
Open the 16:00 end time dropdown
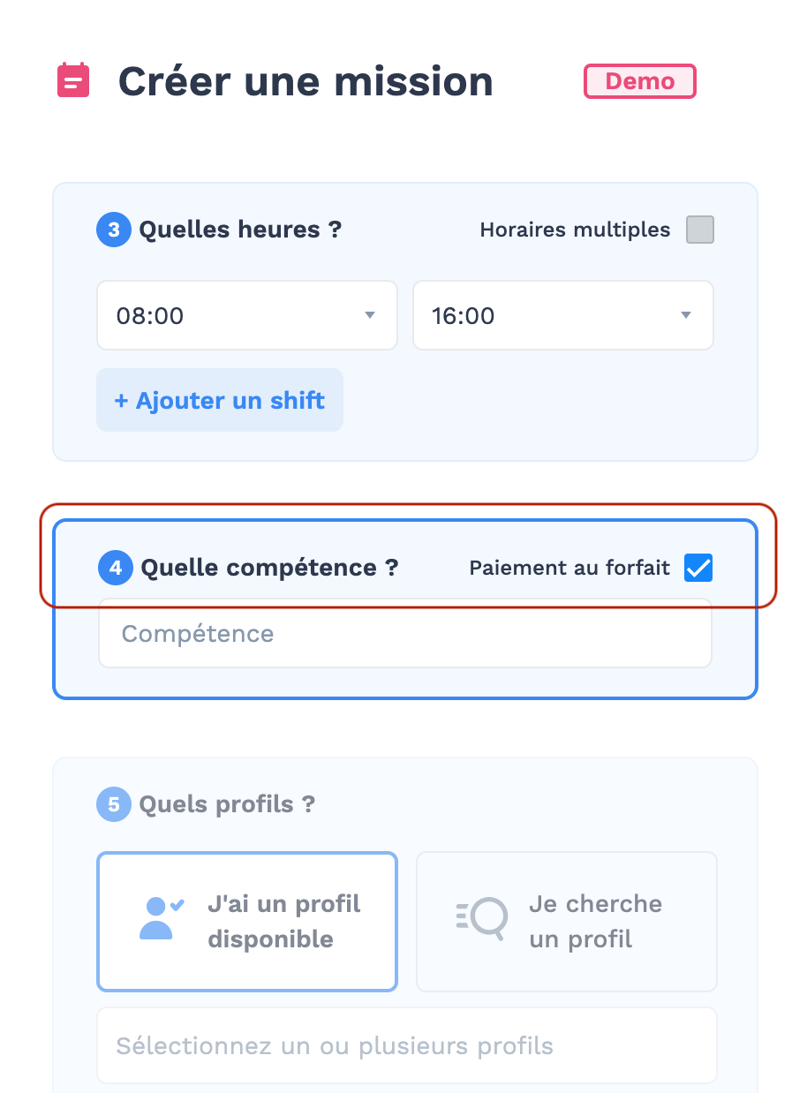click(563, 315)
